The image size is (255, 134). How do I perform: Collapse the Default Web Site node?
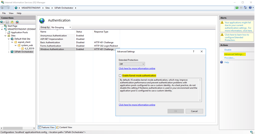click(9, 39)
